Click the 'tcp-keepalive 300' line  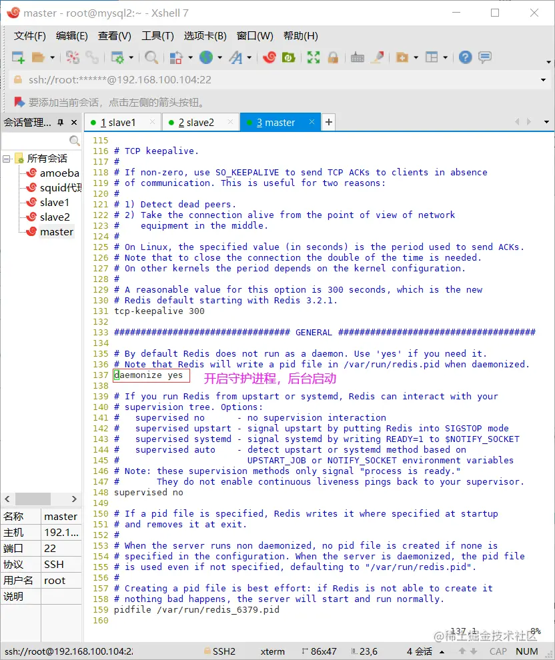(x=159, y=311)
